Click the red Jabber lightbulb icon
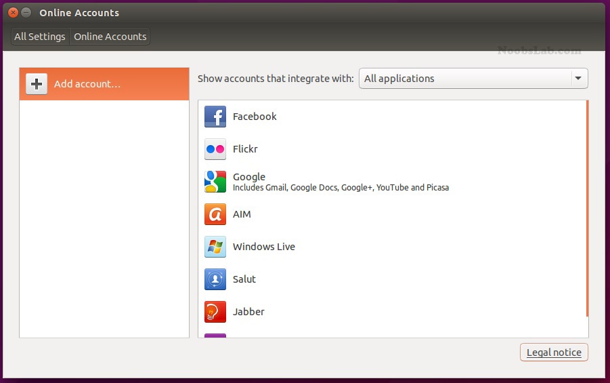Viewport: 610px width, 383px height. point(215,312)
